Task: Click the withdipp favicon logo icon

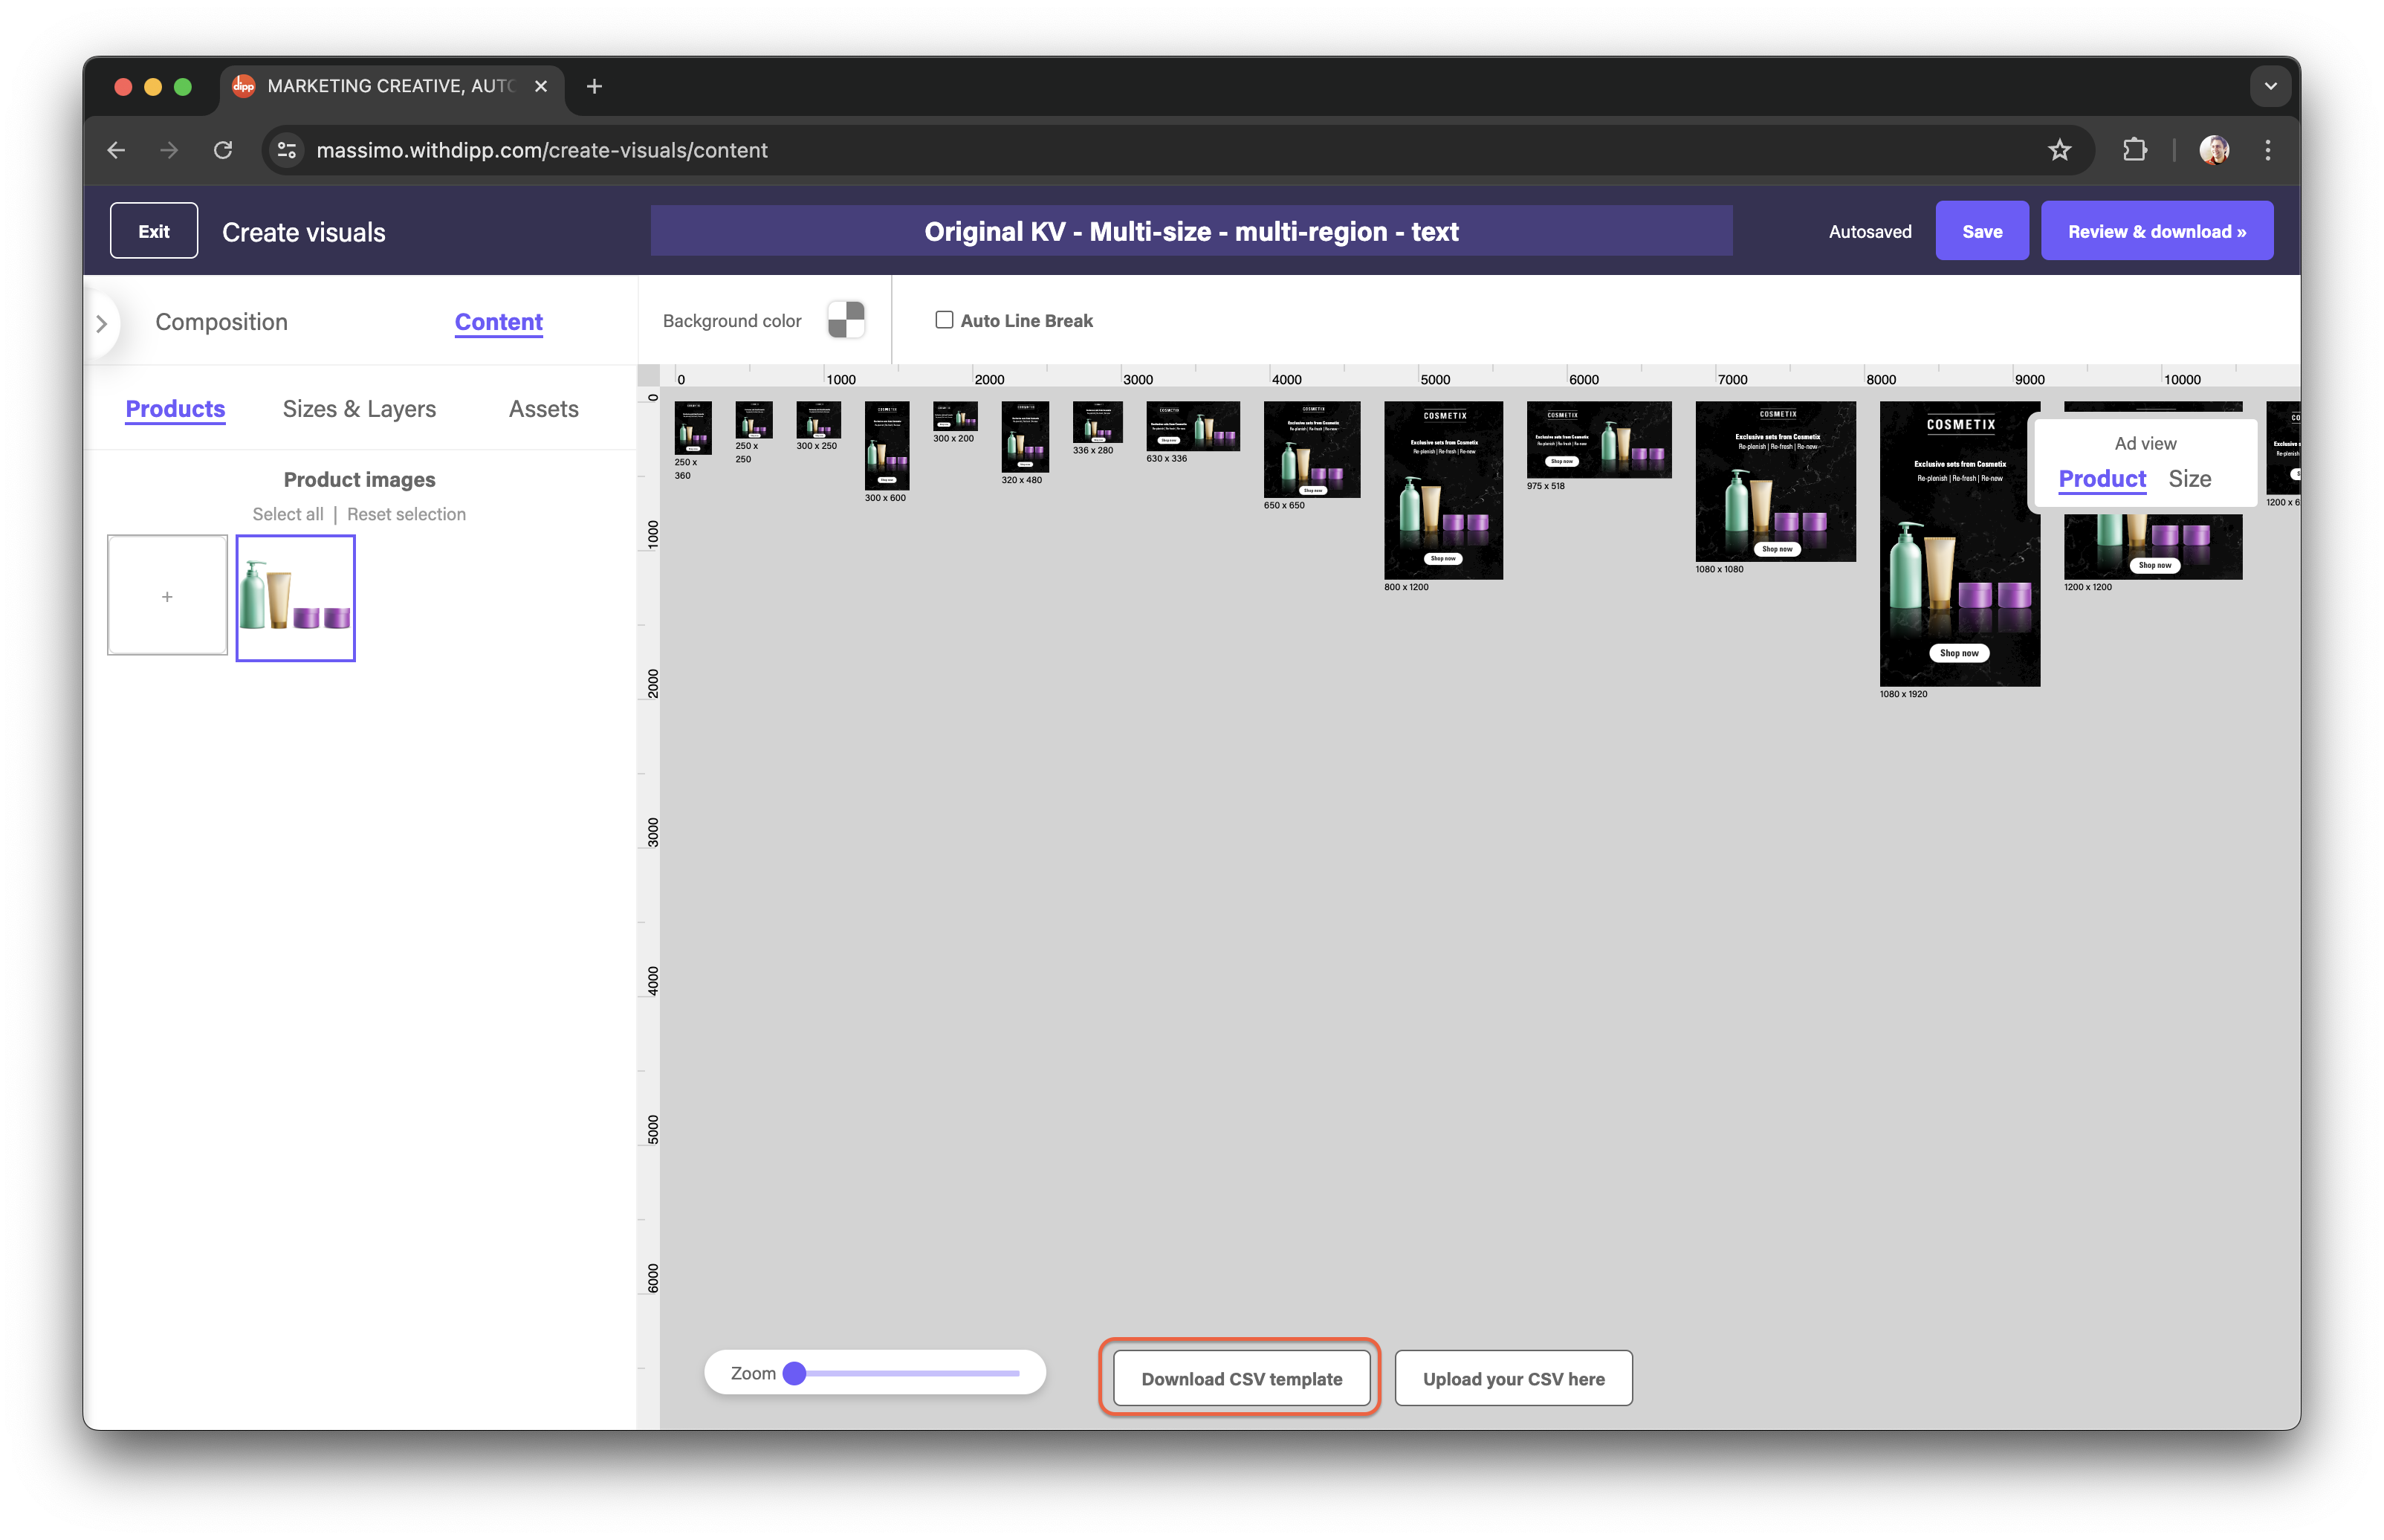Action: (243, 83)
